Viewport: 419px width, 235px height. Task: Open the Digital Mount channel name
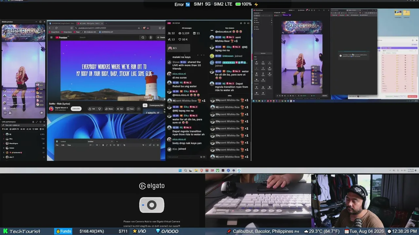(61, 107)
